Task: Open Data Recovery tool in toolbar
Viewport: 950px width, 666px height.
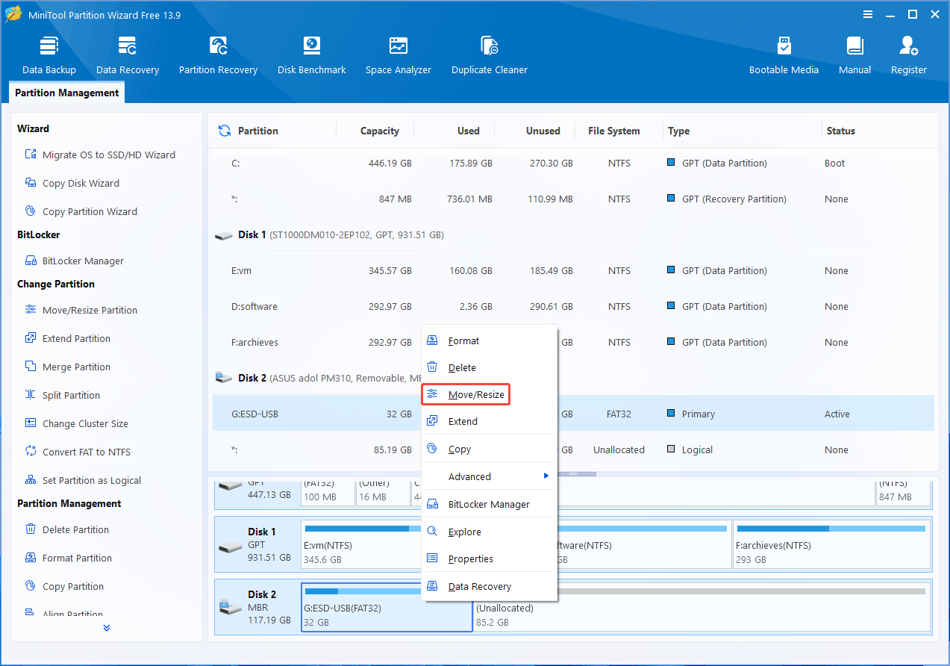Action: pyautogui.click(x=128, y=55)
